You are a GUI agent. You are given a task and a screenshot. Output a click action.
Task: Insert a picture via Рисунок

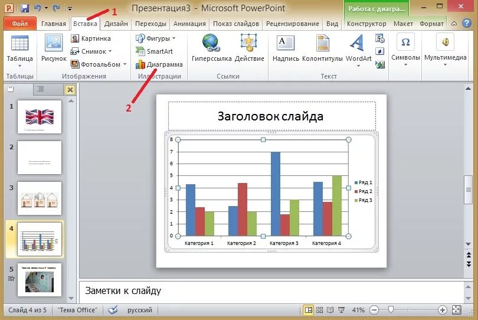point(54,49)
